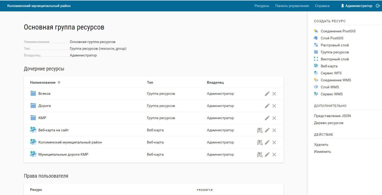Click Удалить in the action section
The width and height of the screenshot is (382, 195).
[321, 145]
